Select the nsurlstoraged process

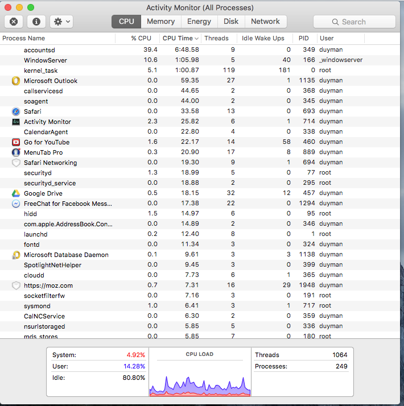coord(200,326)
